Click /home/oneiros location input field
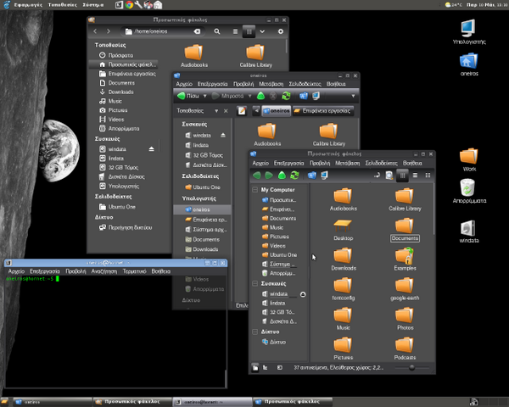The height and width of the screenshot is (407, 509). (163, 31)
